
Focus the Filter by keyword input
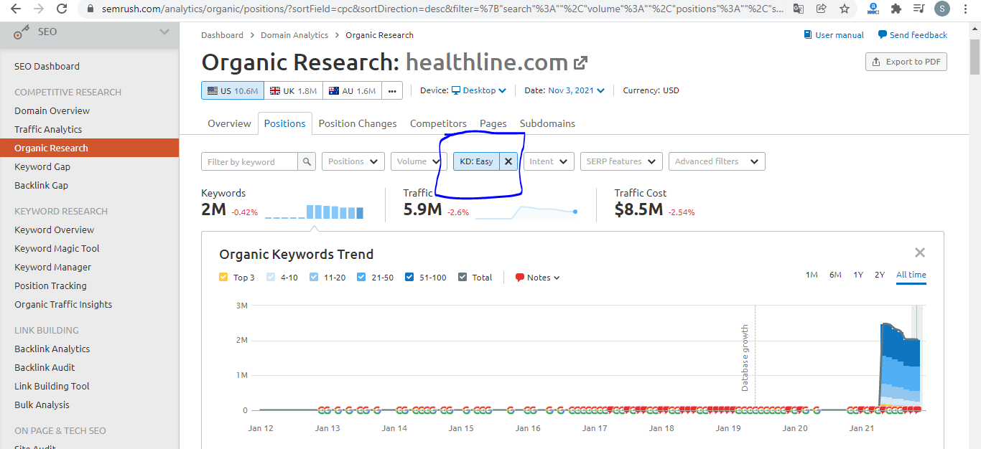point(249,161)
